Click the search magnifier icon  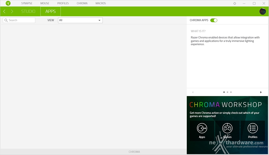(6, 20)
